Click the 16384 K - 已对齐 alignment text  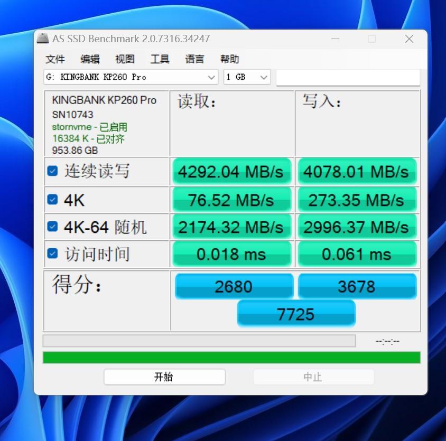tap(88, 138)
